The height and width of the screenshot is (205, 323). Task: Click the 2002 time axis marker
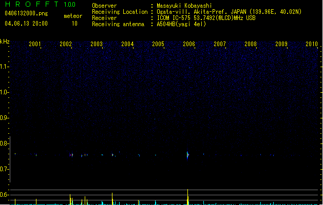(x=66, y=44)
